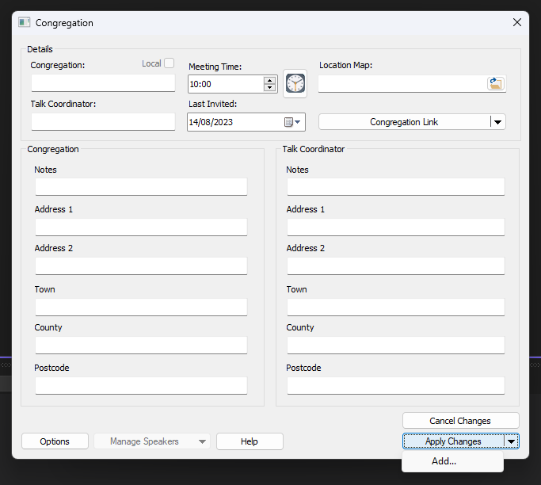Click the Congregation window title icon

pos(25,23)
